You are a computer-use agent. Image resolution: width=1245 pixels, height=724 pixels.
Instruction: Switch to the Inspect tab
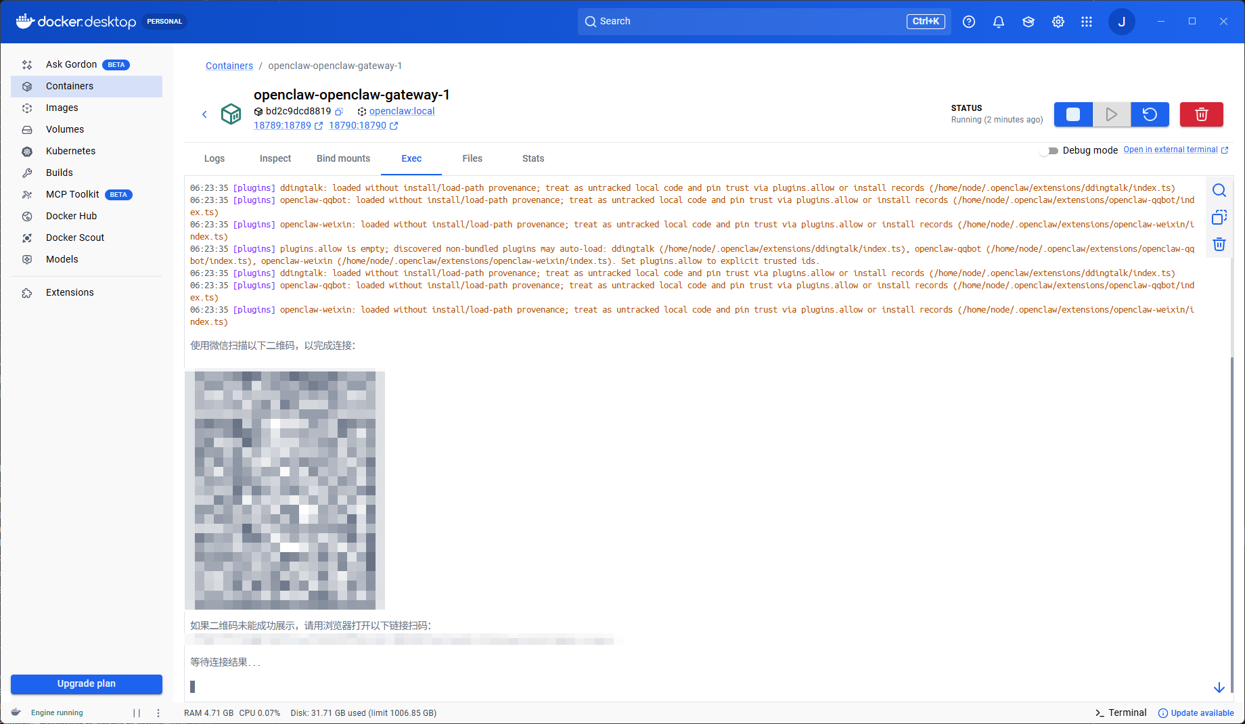coord(275,158)
